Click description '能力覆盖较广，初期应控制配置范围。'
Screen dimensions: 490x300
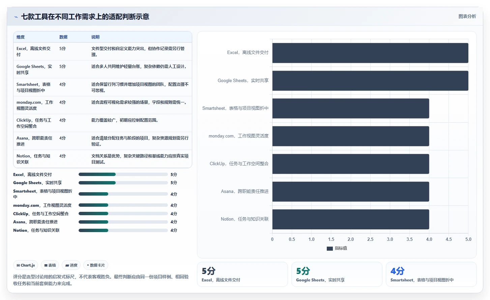125,120
